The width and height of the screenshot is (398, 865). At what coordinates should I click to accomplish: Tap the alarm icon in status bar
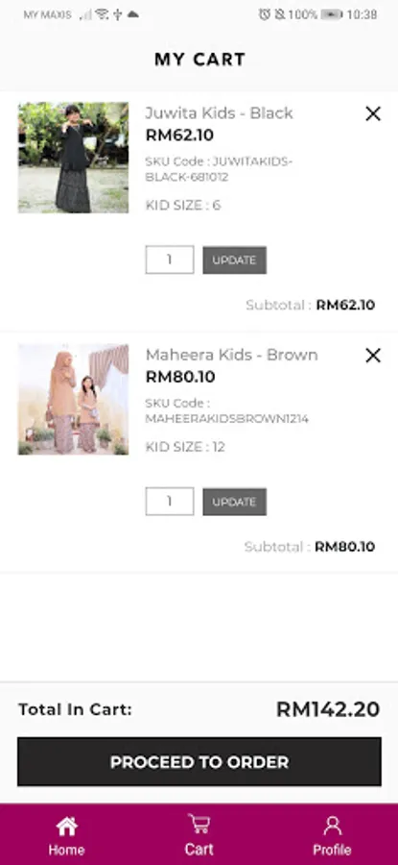265,14
